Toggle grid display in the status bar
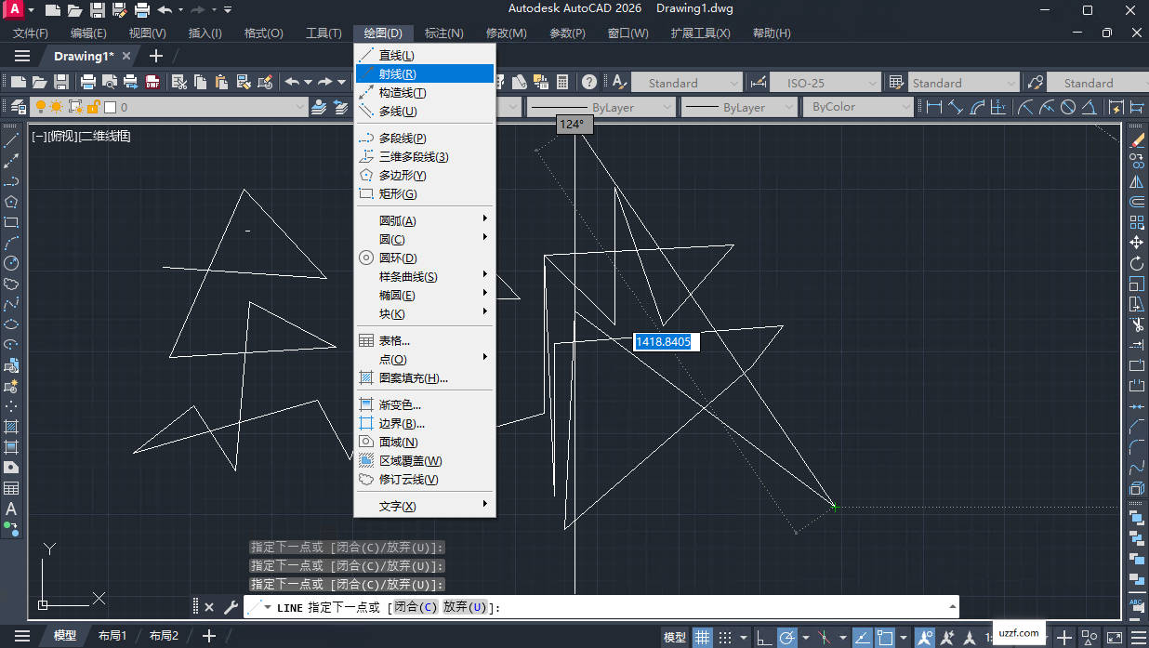This screenshot has height=648, width=1149. 702,637
